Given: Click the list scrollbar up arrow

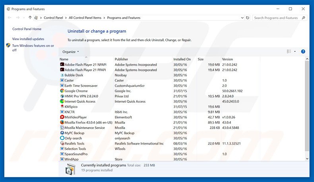Looking at the screenshot, I should (x=307, y=59).
